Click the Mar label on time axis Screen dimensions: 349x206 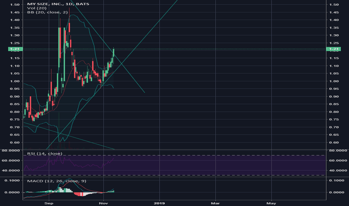click(x=215, y=203)
